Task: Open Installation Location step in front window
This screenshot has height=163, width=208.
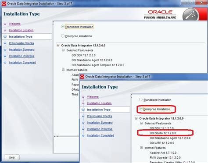Action: (99, 103)
